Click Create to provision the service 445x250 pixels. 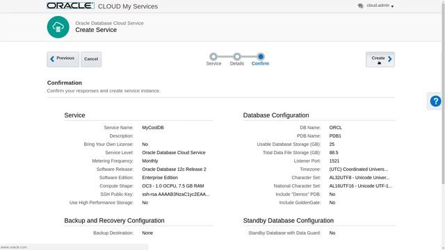point(380,59)
